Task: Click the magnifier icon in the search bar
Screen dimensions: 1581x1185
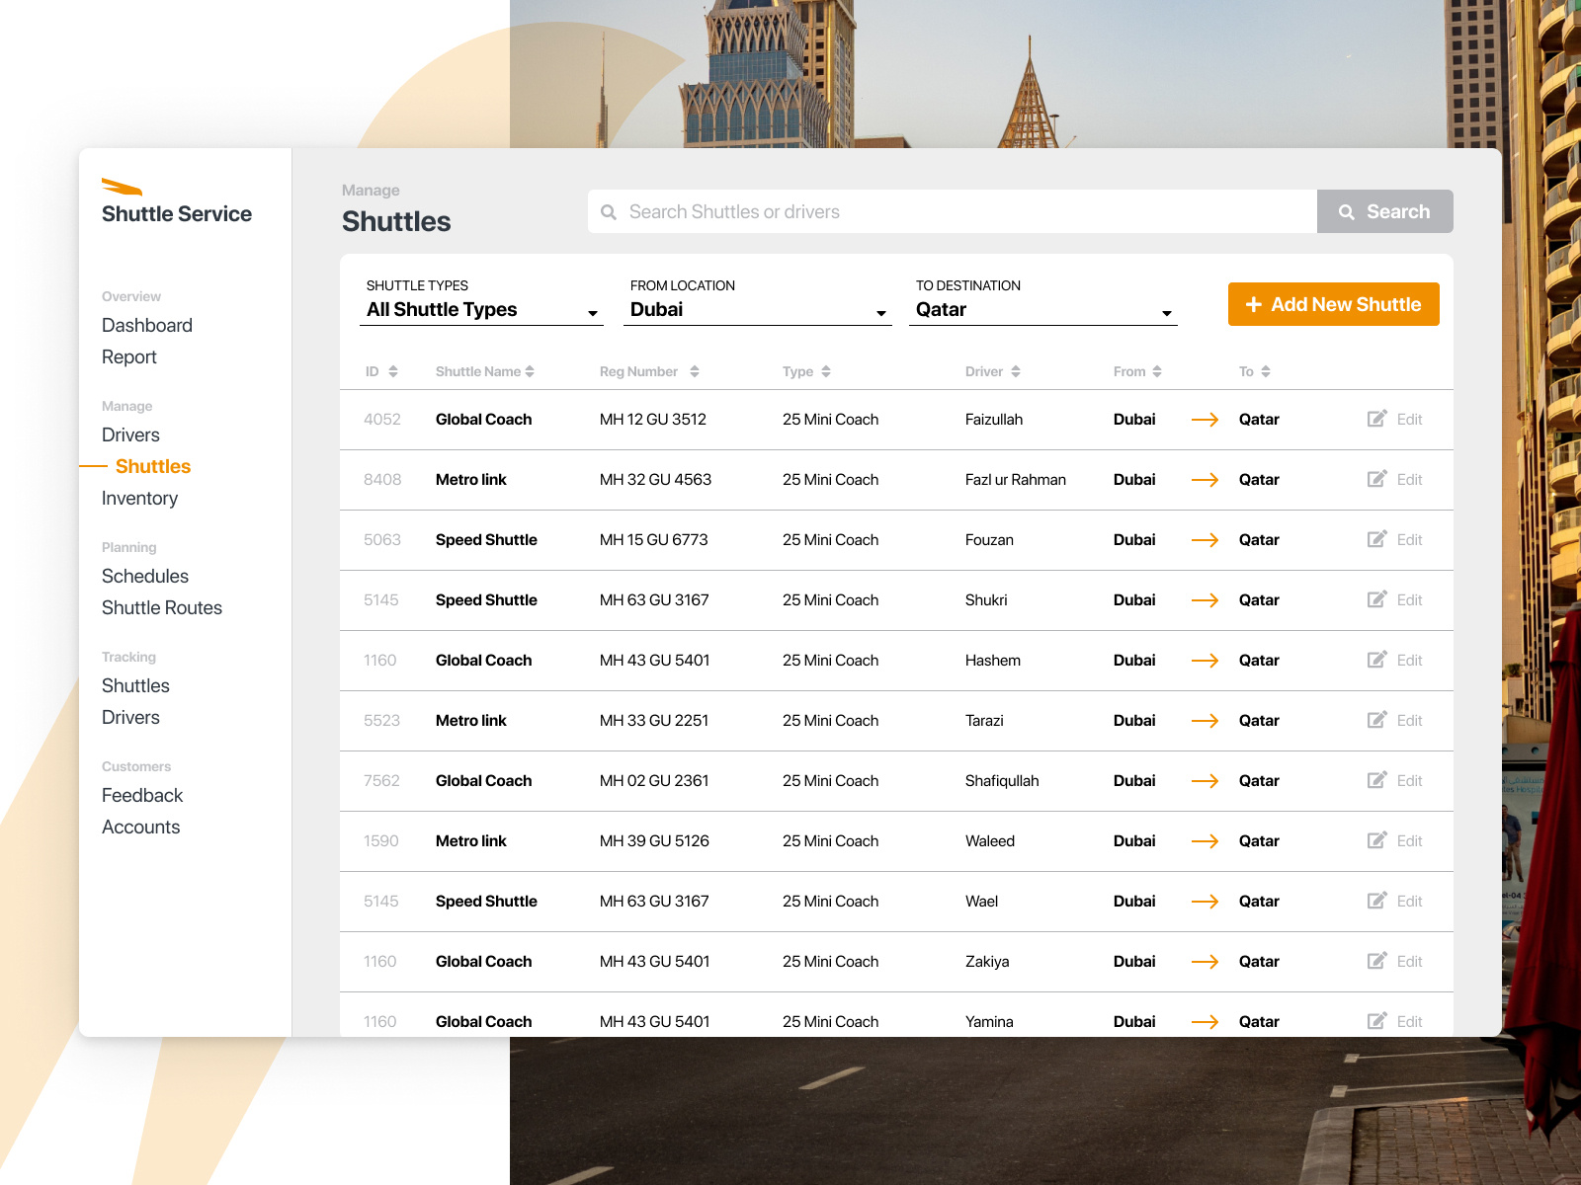Action: click(610, 211)
